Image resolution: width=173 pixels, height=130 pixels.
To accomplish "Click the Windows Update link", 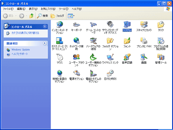I will (x=20, y=50).
